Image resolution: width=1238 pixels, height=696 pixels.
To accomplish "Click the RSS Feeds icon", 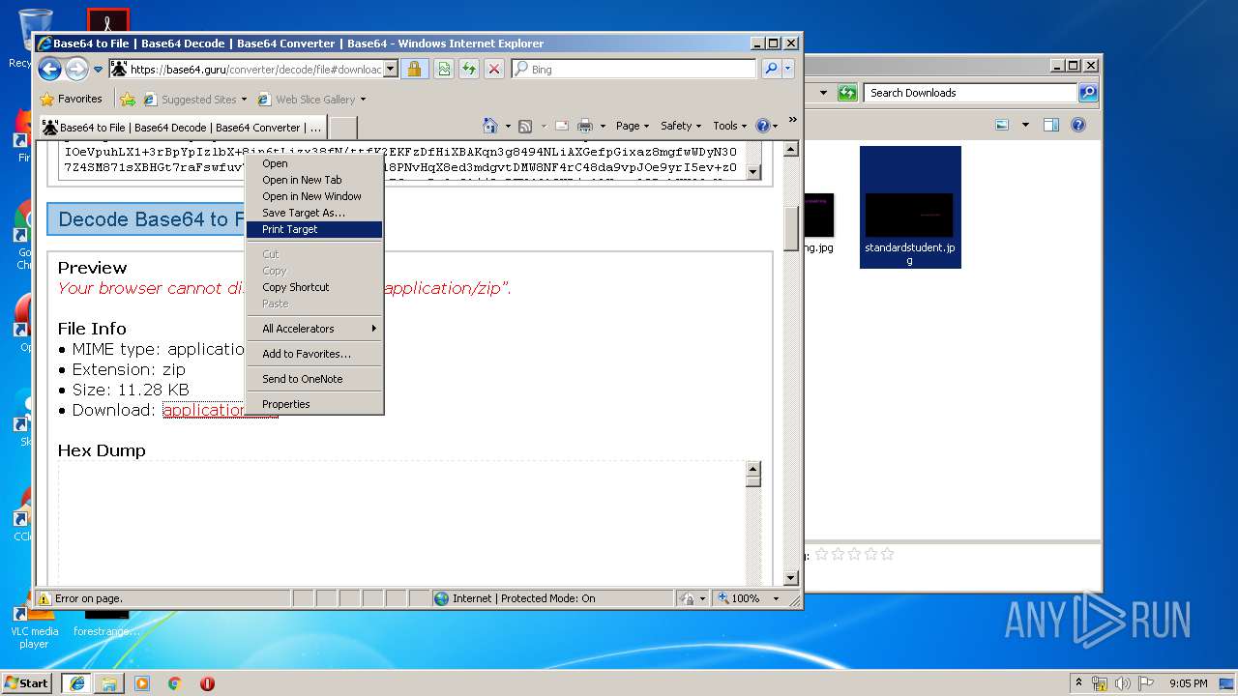I will pyautogui.click(x=525, y=126).
